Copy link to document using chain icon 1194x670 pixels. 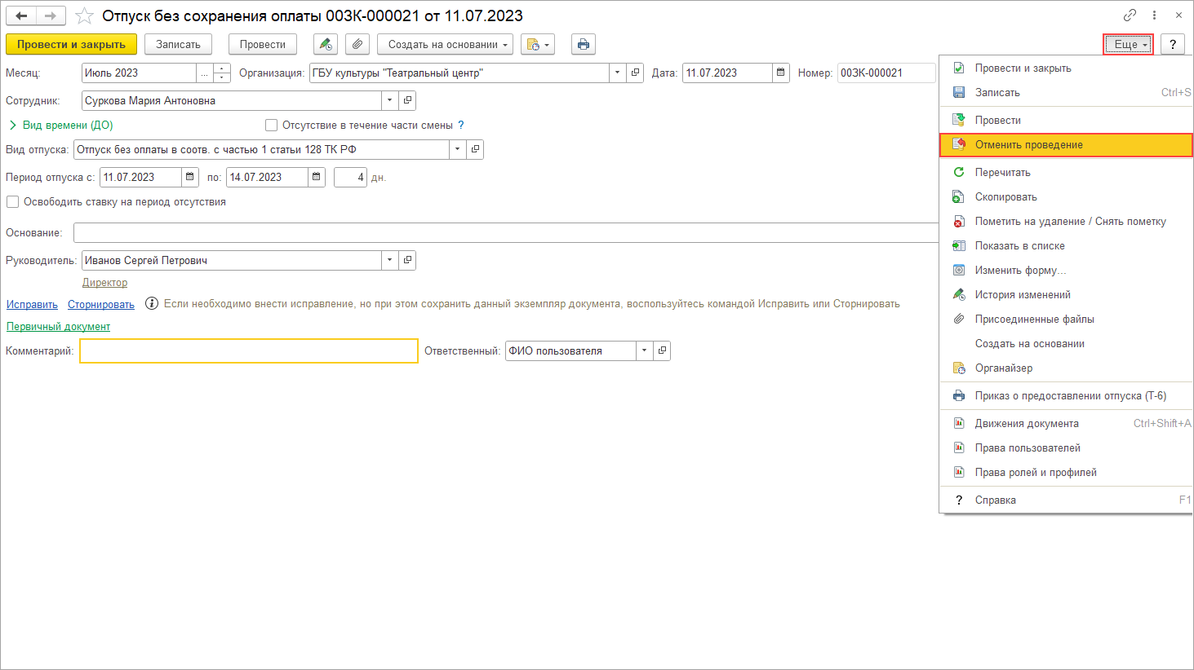[1130, 15]
